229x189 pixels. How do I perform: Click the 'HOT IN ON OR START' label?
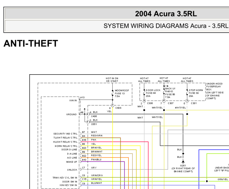pos(112,80)
